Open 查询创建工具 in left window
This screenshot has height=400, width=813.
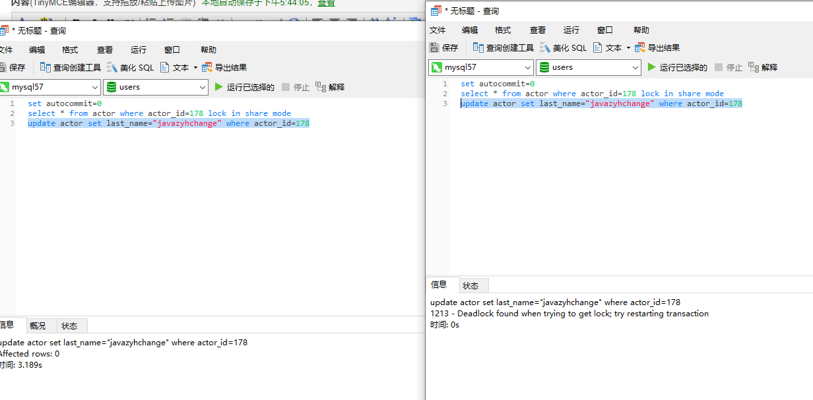71,67
